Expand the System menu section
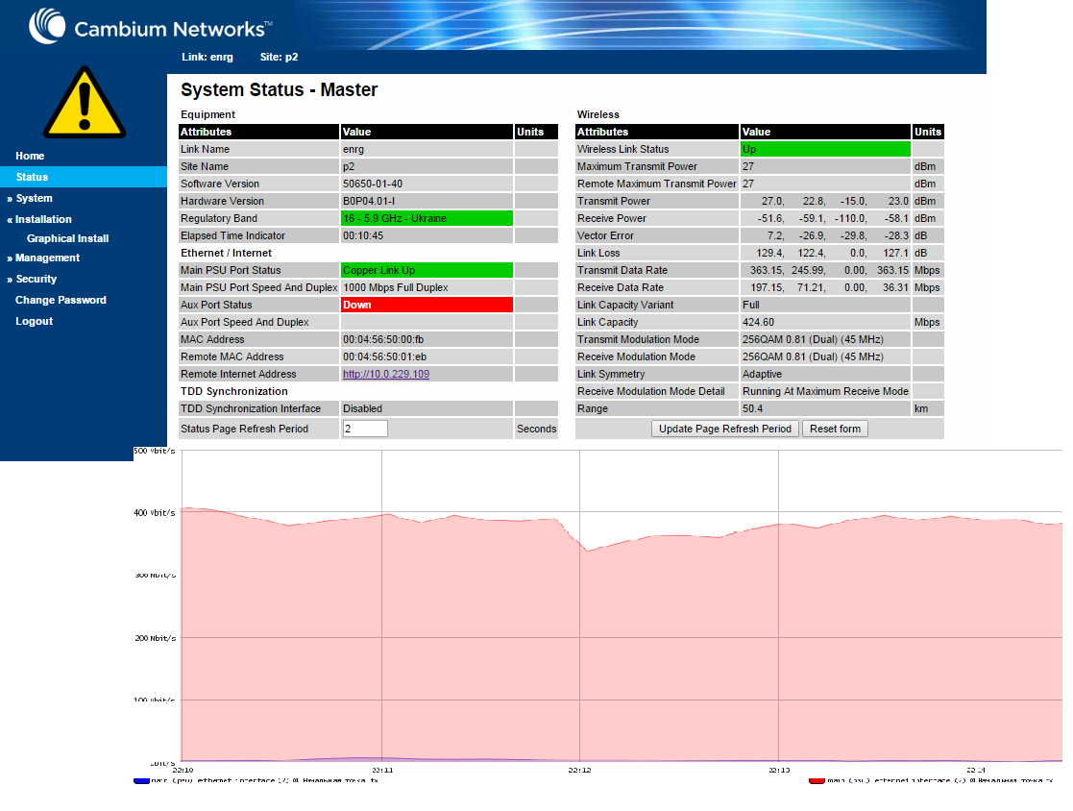This screenshot has width=1073, height=811. [30, 199]
